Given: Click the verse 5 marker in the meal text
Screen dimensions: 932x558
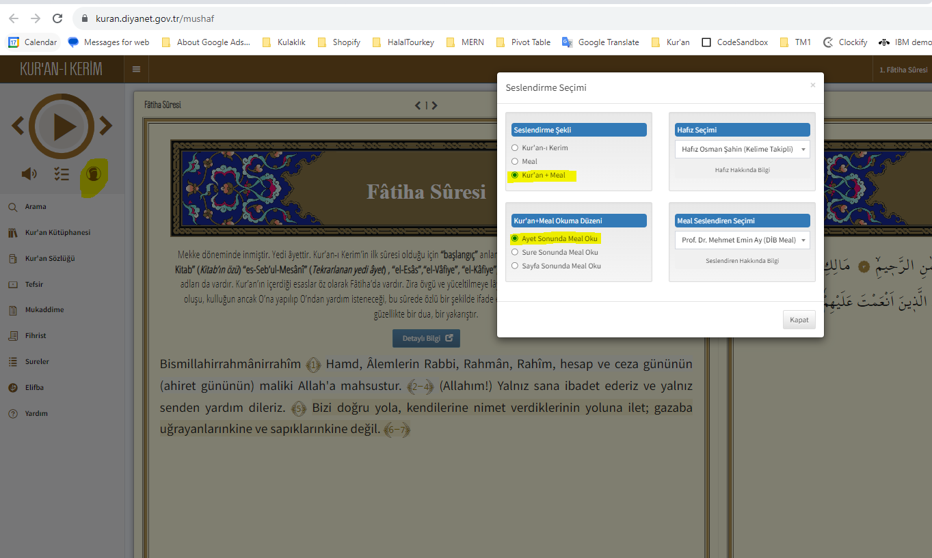Looking at the screenshot, I should tap(299, 409).
